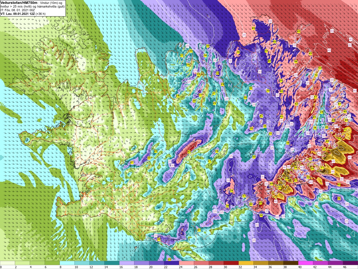This screenshot has height=269, width=358.
Task: Pick the 4–6 m/s green legend swatch
Action: 37,263
